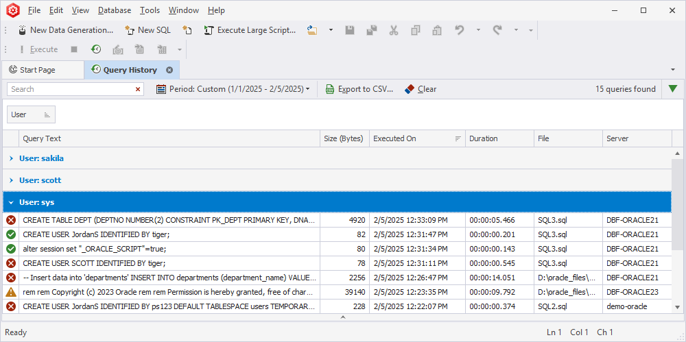
Task: Click the Save disk icon in toolbar
Action: click(x=350, y=30)
